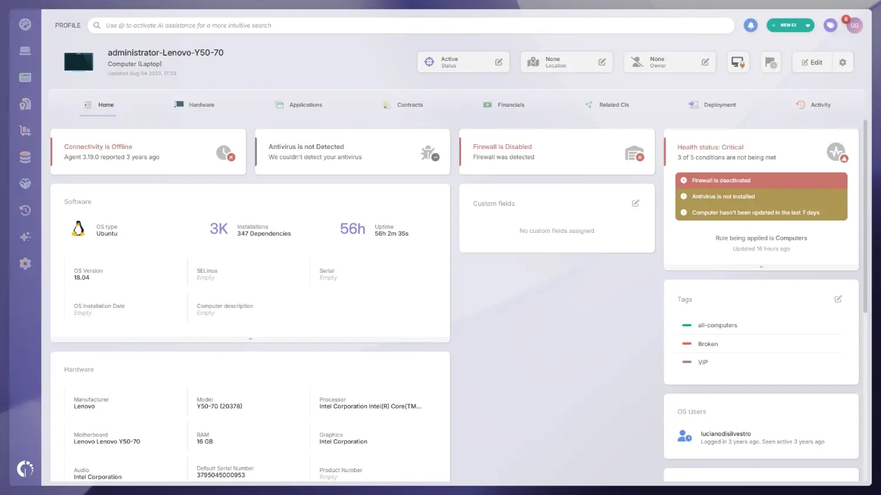Click OS user lucianodisilvestro
This screenshot has height=495, width=881.
[x=725, y=434]
